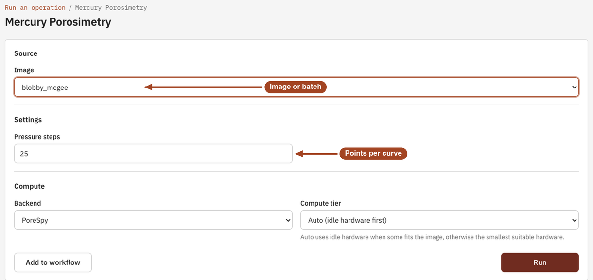Screen dimensions: 593x280
Task: Open the Image source dropdown
Action: pos(296,87)
